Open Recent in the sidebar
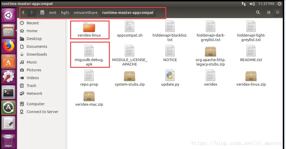Image resolution: width=286 pixels, height=149 pixels. click(x=33, y=23)
